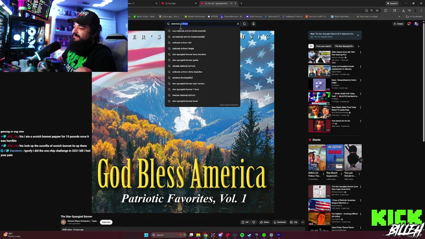Select 'The Star-Spangled Ban...' filter chip
The image size is (425, 239).
pos(344,46)
